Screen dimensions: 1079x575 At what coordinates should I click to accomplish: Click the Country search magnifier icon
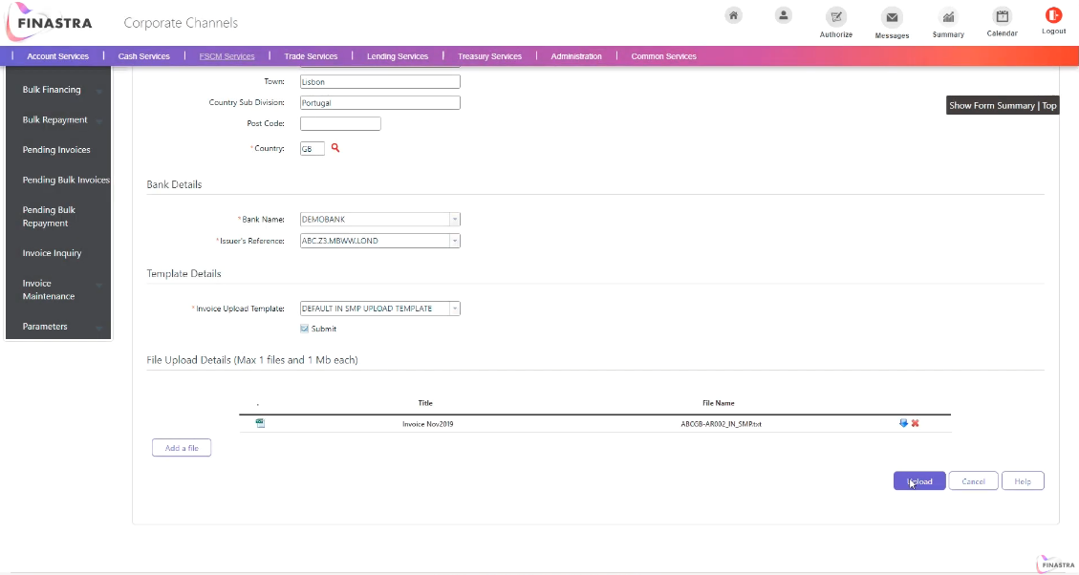pyautogui.click(x=335, y=148)
